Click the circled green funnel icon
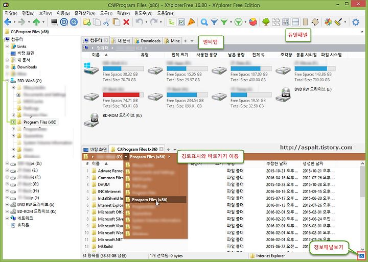This screenshot has height=262, width=368. pyautogui.click(x=239, y=22)
